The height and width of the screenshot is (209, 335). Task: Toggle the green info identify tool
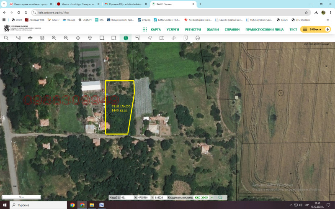[x=126, y=38]
